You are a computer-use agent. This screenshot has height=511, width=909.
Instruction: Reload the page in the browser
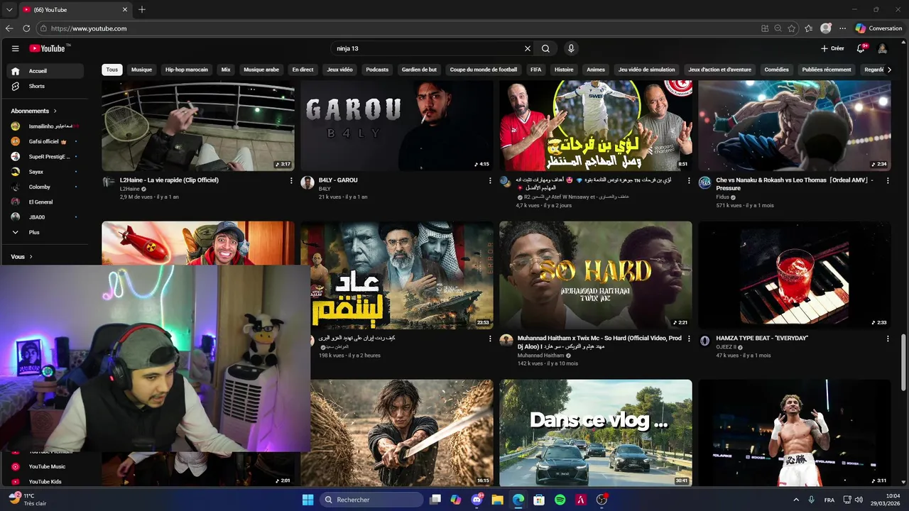pos(26,28)
